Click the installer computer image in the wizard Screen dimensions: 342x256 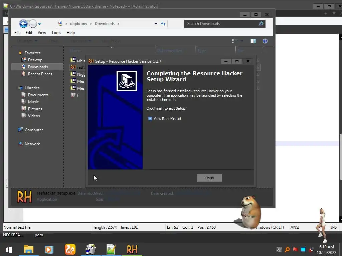pyautogui.click(x=127, y=81)
